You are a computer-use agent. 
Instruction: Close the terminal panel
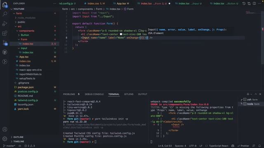(260, 94)
